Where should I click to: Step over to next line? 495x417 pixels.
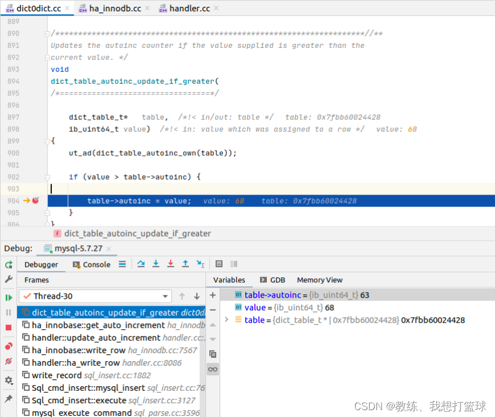click(x=141, y=264)
